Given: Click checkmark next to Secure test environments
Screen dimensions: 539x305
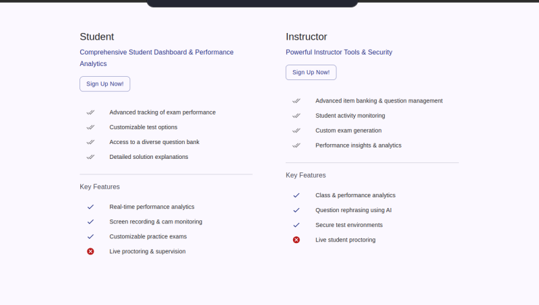Looking at the screenshot, I should 296,225.
